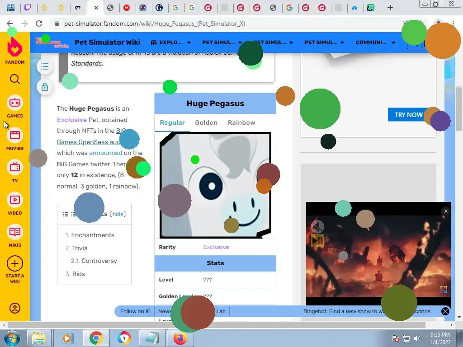This screenshot has width=463, height=347.
Task: Jump to the Bids section
Action: pos(78,274)
